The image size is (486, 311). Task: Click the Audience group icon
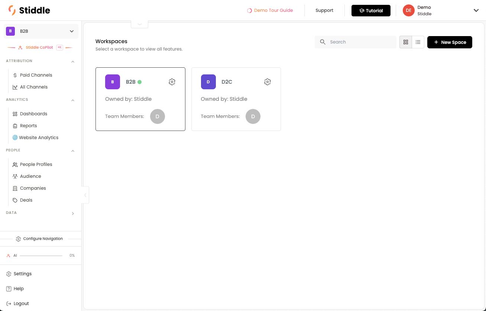click(15, 176)
